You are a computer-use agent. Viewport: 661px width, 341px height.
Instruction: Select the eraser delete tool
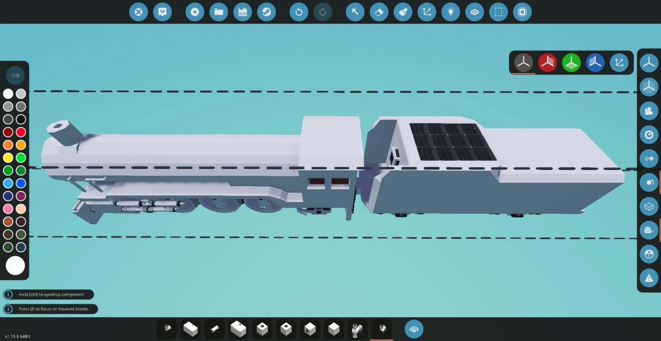[x=379, y=12]
